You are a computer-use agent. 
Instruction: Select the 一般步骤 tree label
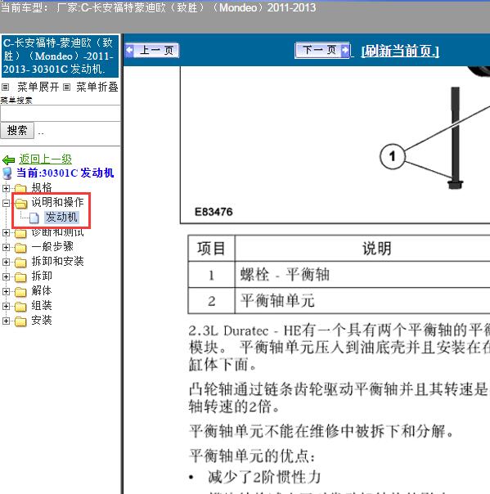pyautogui.click(x=52, y=246)
